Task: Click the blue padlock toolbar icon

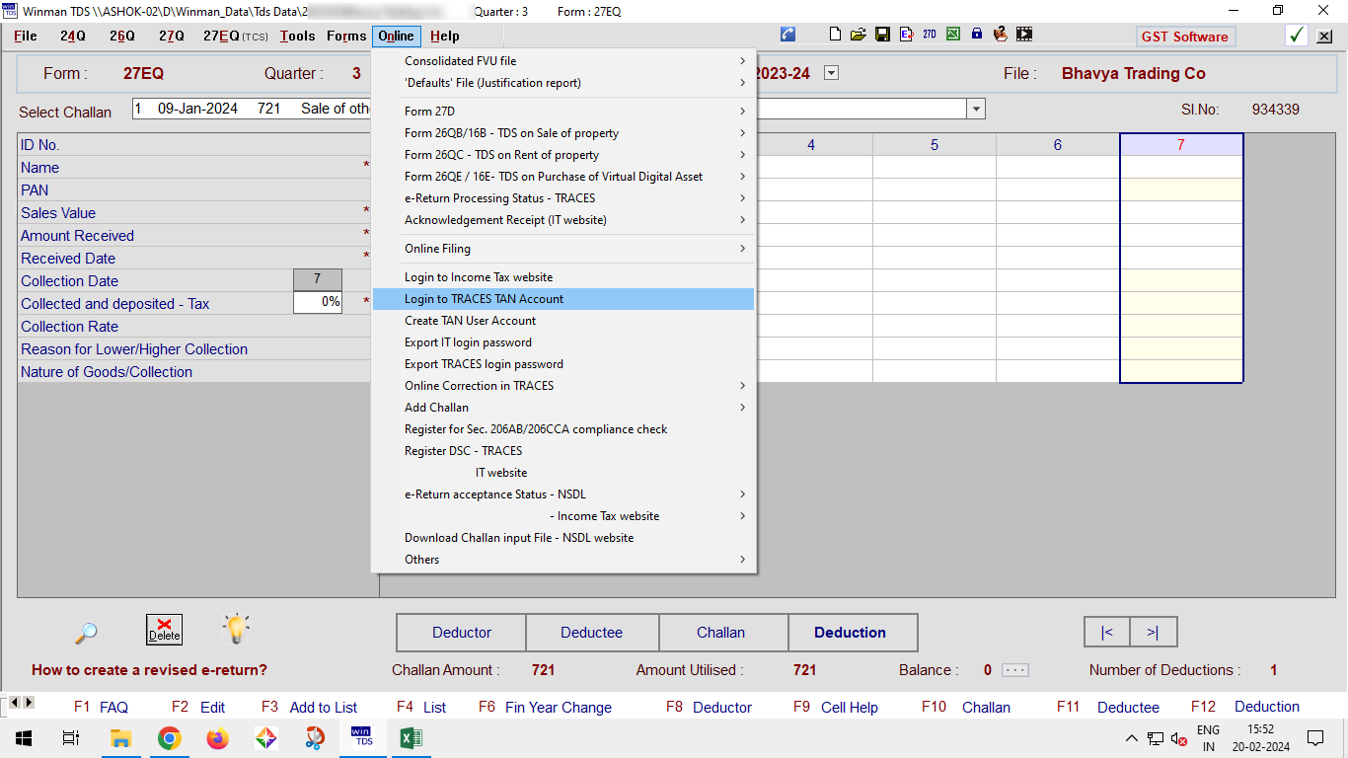Action: coord(977,35)
